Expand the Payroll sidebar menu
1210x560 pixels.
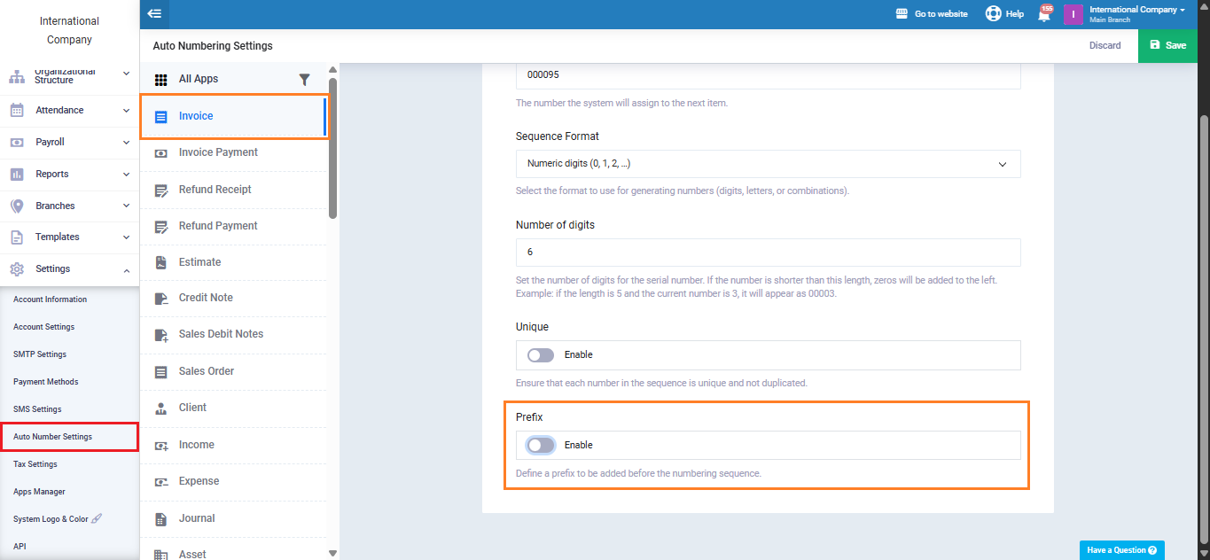click(69, 143)
